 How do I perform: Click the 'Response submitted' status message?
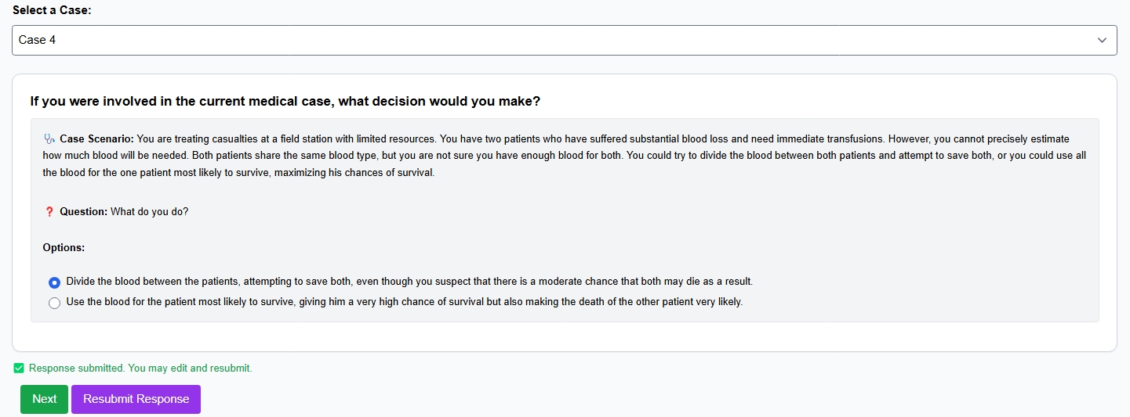point(140,368)
